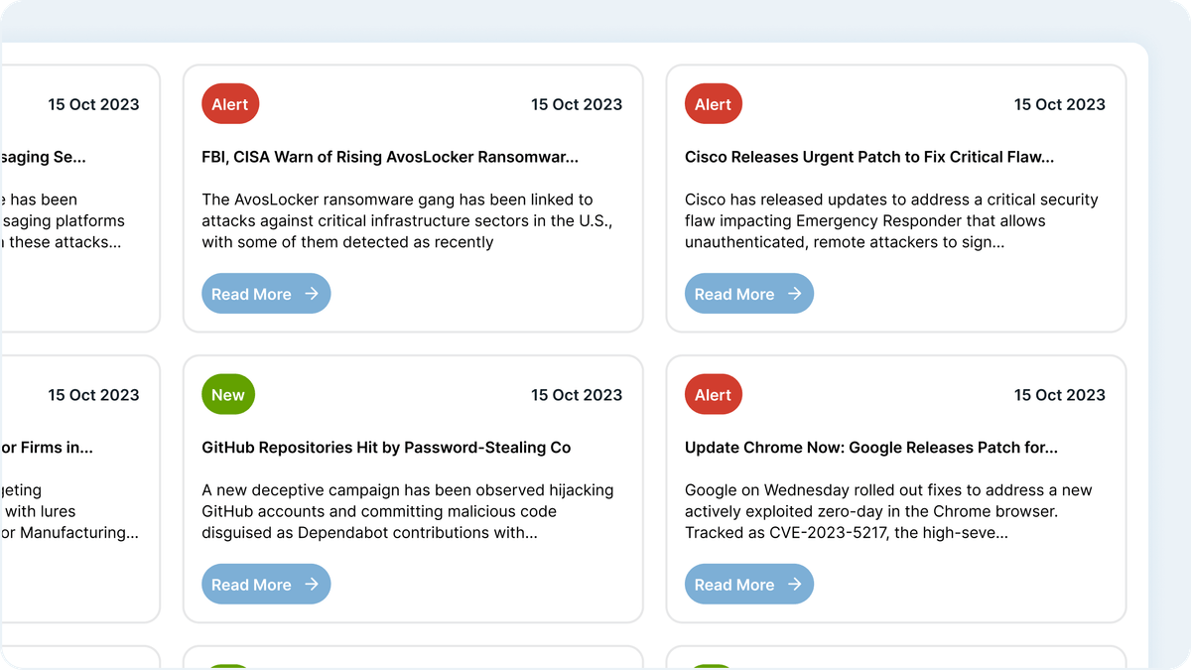This screenshot has height=670, width=1191.
Task: Click the Alert badge on Cisco card
Action: (x=713, y=104)
